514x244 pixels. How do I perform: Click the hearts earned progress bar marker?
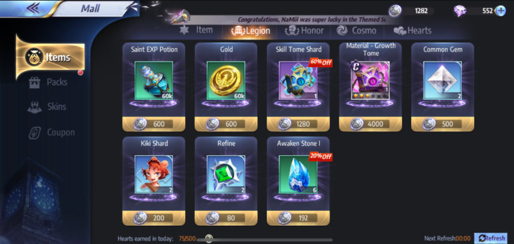(208, 238)
